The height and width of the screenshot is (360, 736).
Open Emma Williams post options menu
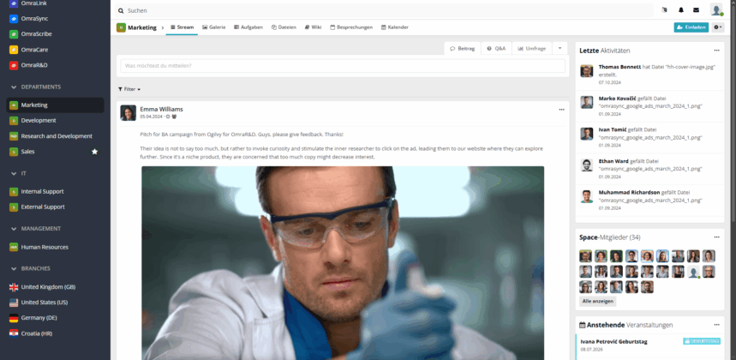(561, 110)
